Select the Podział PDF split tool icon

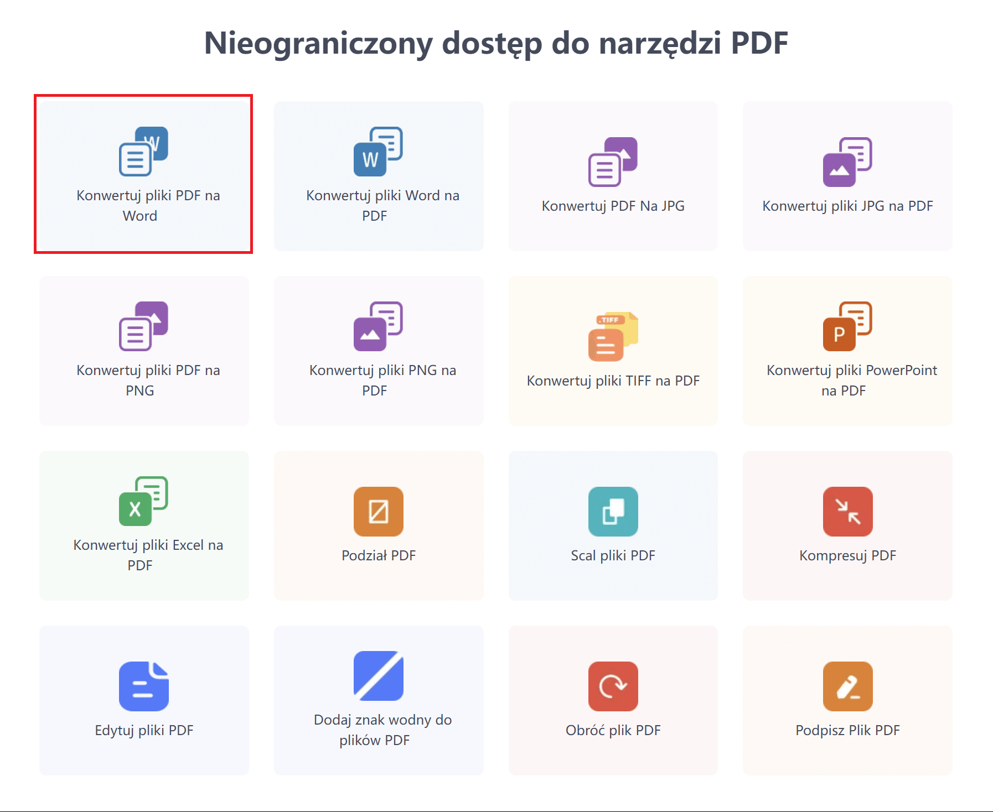pyautogui.click(x=378, y=512)
